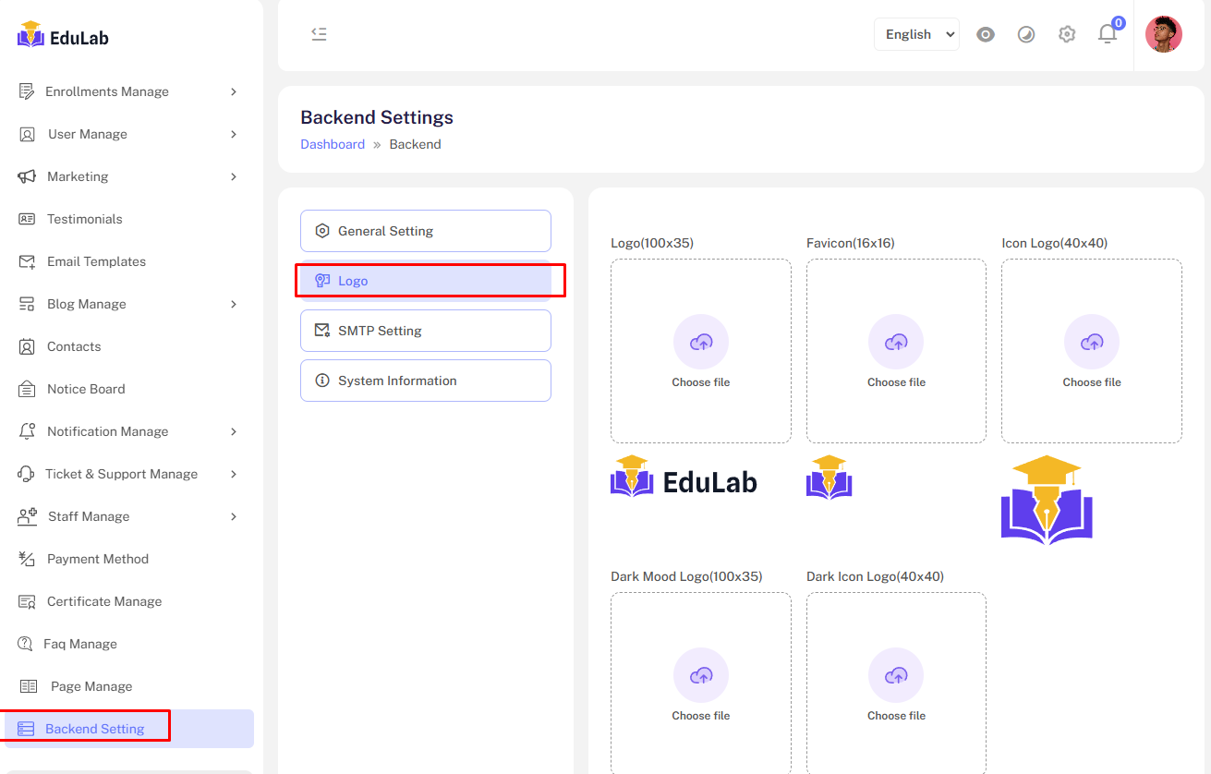
Task: Click upload icon for Dark Mood Logo
Action: pyautogui.click(x=700, y=675)
